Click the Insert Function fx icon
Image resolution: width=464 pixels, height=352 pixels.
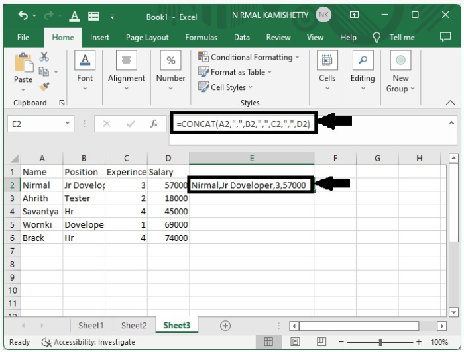click(154, 123)
